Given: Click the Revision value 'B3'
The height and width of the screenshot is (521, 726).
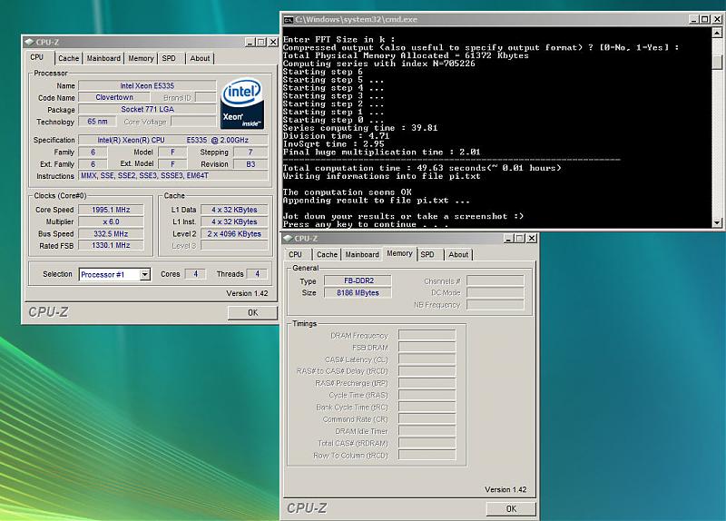Looking at the screenshot, I should coord(250,164).
